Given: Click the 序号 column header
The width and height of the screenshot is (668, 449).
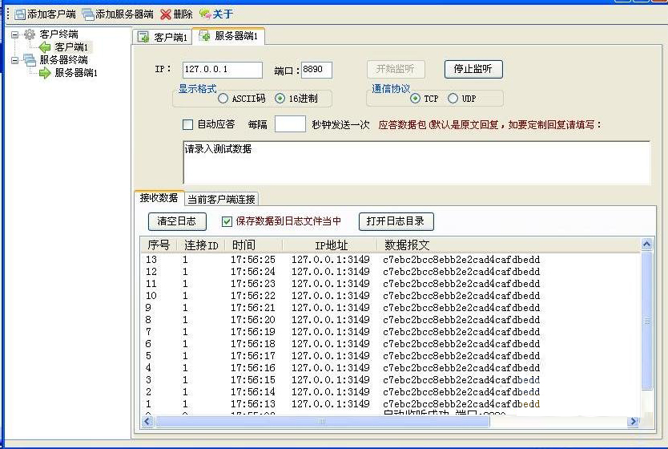Looking at the screenshot, I should (159, 245).
